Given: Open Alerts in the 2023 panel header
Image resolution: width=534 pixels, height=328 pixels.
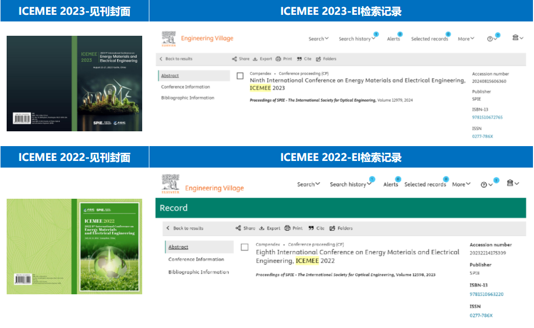Looking at the screenshot, I should click(393, 39).
